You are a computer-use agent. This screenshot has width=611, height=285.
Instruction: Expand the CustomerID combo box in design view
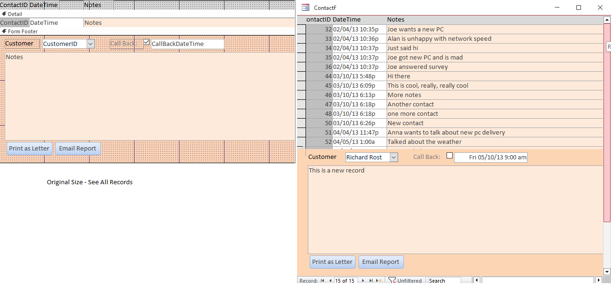[91, 44]
